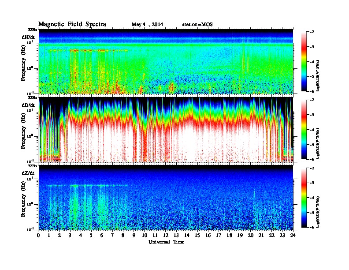Screen dimensions: 349x270
Task: Click the 10^-1 frequency tick of dZ/dt panel
Action: pos(30,229)
